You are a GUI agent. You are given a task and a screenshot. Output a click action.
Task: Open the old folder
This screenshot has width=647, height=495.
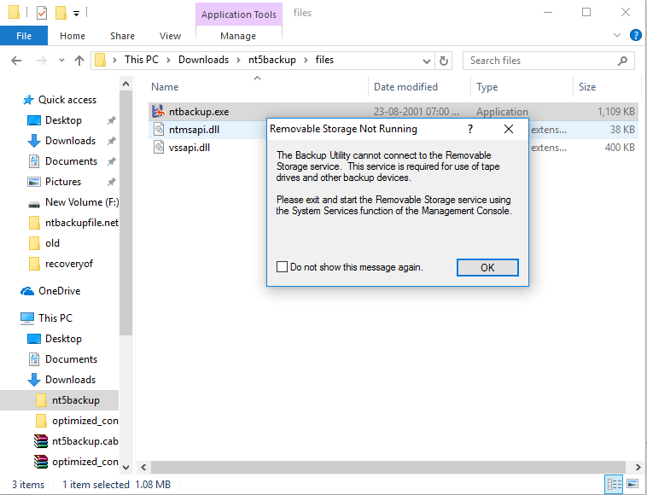tap(52, 243)
